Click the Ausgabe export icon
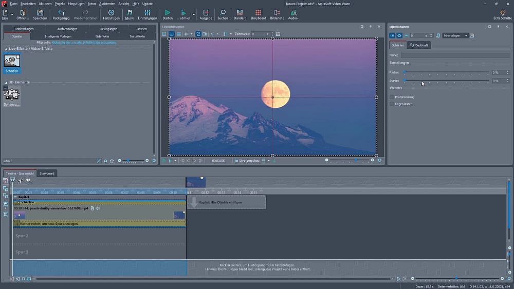514x289 pixels. pyautogui.click(x=206, y=12)
